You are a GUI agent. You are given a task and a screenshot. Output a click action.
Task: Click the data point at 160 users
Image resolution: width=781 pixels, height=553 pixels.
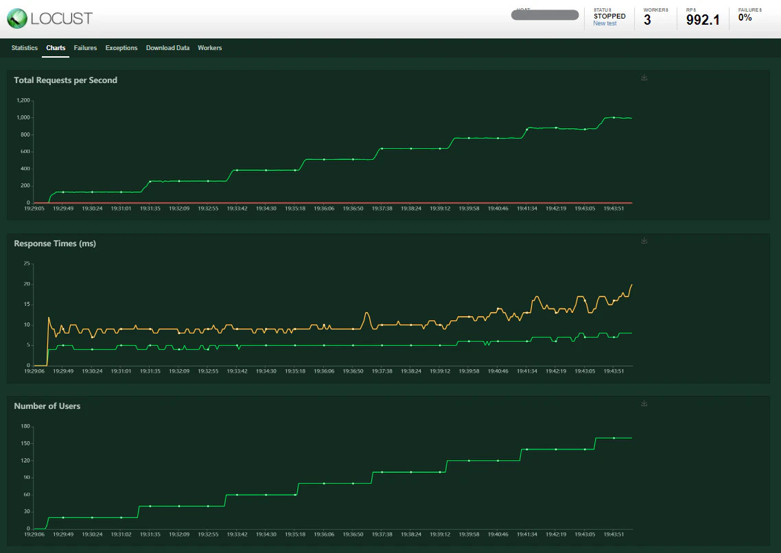click(x=614, y=438)
